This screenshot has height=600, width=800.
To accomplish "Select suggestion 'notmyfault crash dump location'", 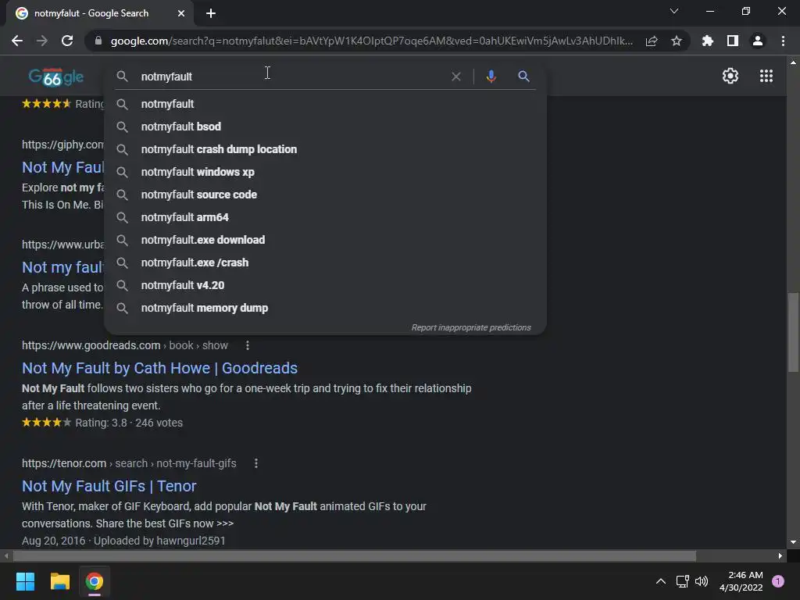I will [x=326, y=149].
